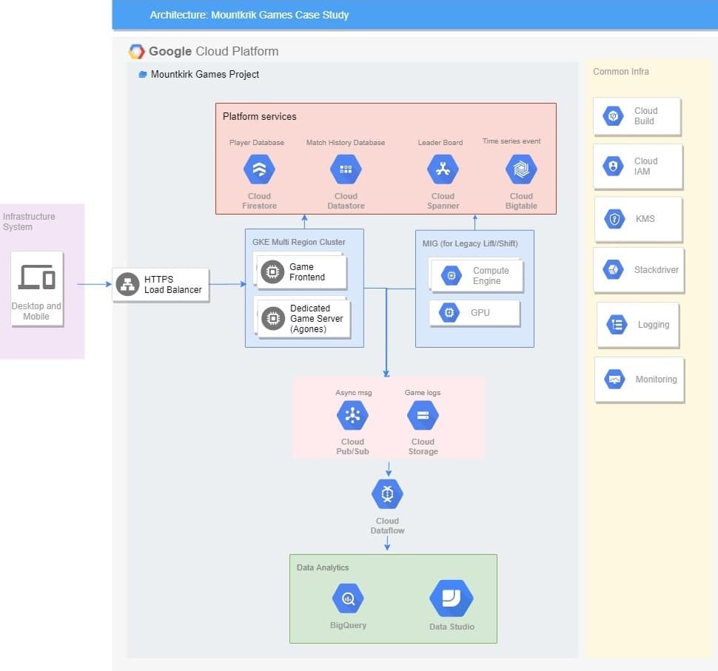This screenshot has height=671, width=718.
Task: Click the HTTPS Load Balancer icon
Action: [128, 284]
